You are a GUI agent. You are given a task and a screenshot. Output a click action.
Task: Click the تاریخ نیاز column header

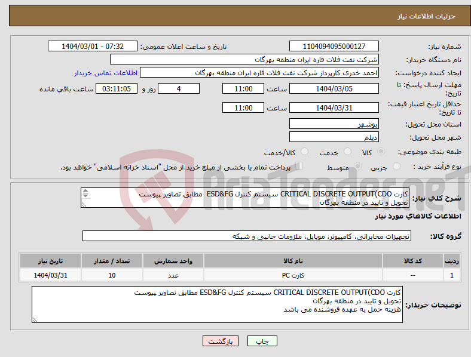(x=50, y=261)
